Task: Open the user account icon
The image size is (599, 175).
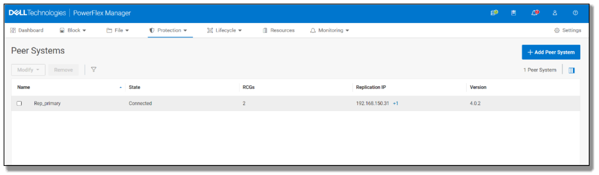Action: tap(555, 13)
